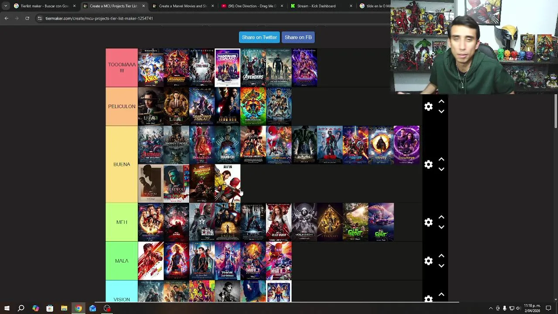558x314 pixels.
Task: Open volume control in system tray
Action: [x=518, y=308]
